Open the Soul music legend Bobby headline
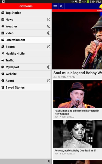The height and width of the screenshot is (164, 102). 78,73
